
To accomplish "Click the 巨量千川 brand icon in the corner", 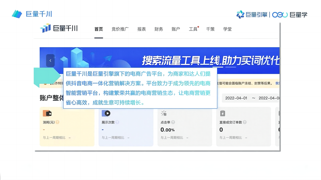I will tap(17, 14).
